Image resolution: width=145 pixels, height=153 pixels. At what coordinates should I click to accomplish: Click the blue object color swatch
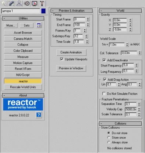pyautogui.click(x=43, y=11)
